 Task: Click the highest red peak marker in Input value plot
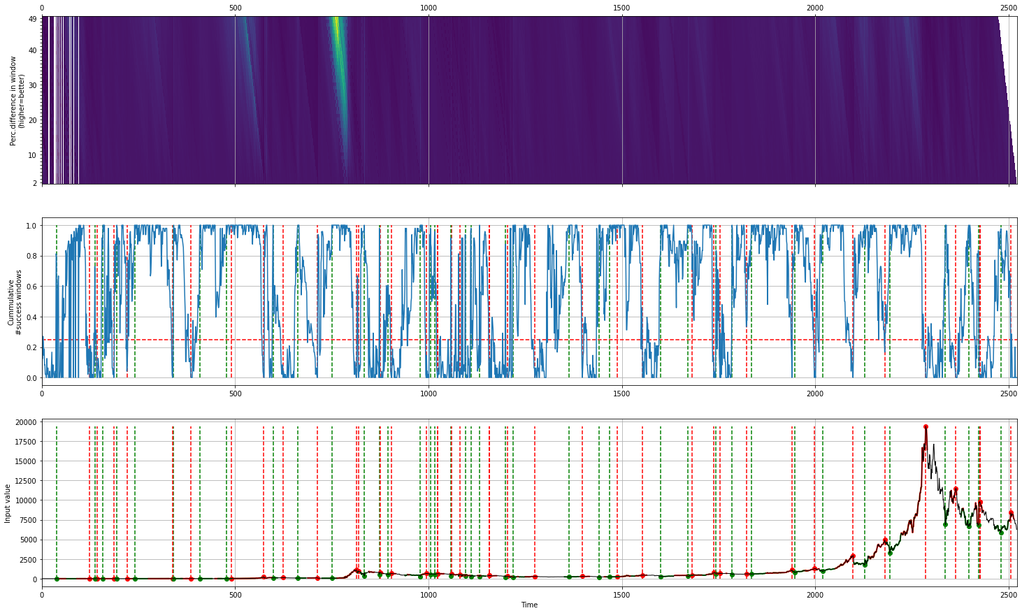pos(926,426)
